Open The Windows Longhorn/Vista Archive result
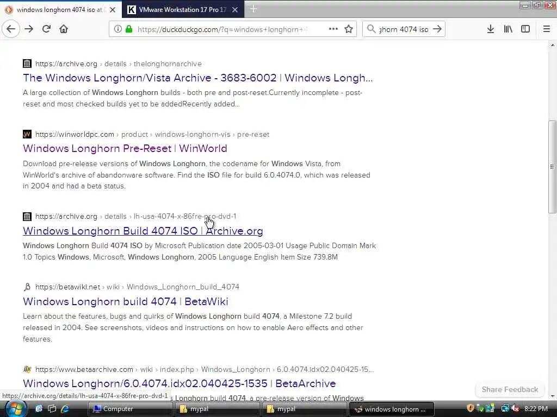557x417 pixels. click(198, 78)
